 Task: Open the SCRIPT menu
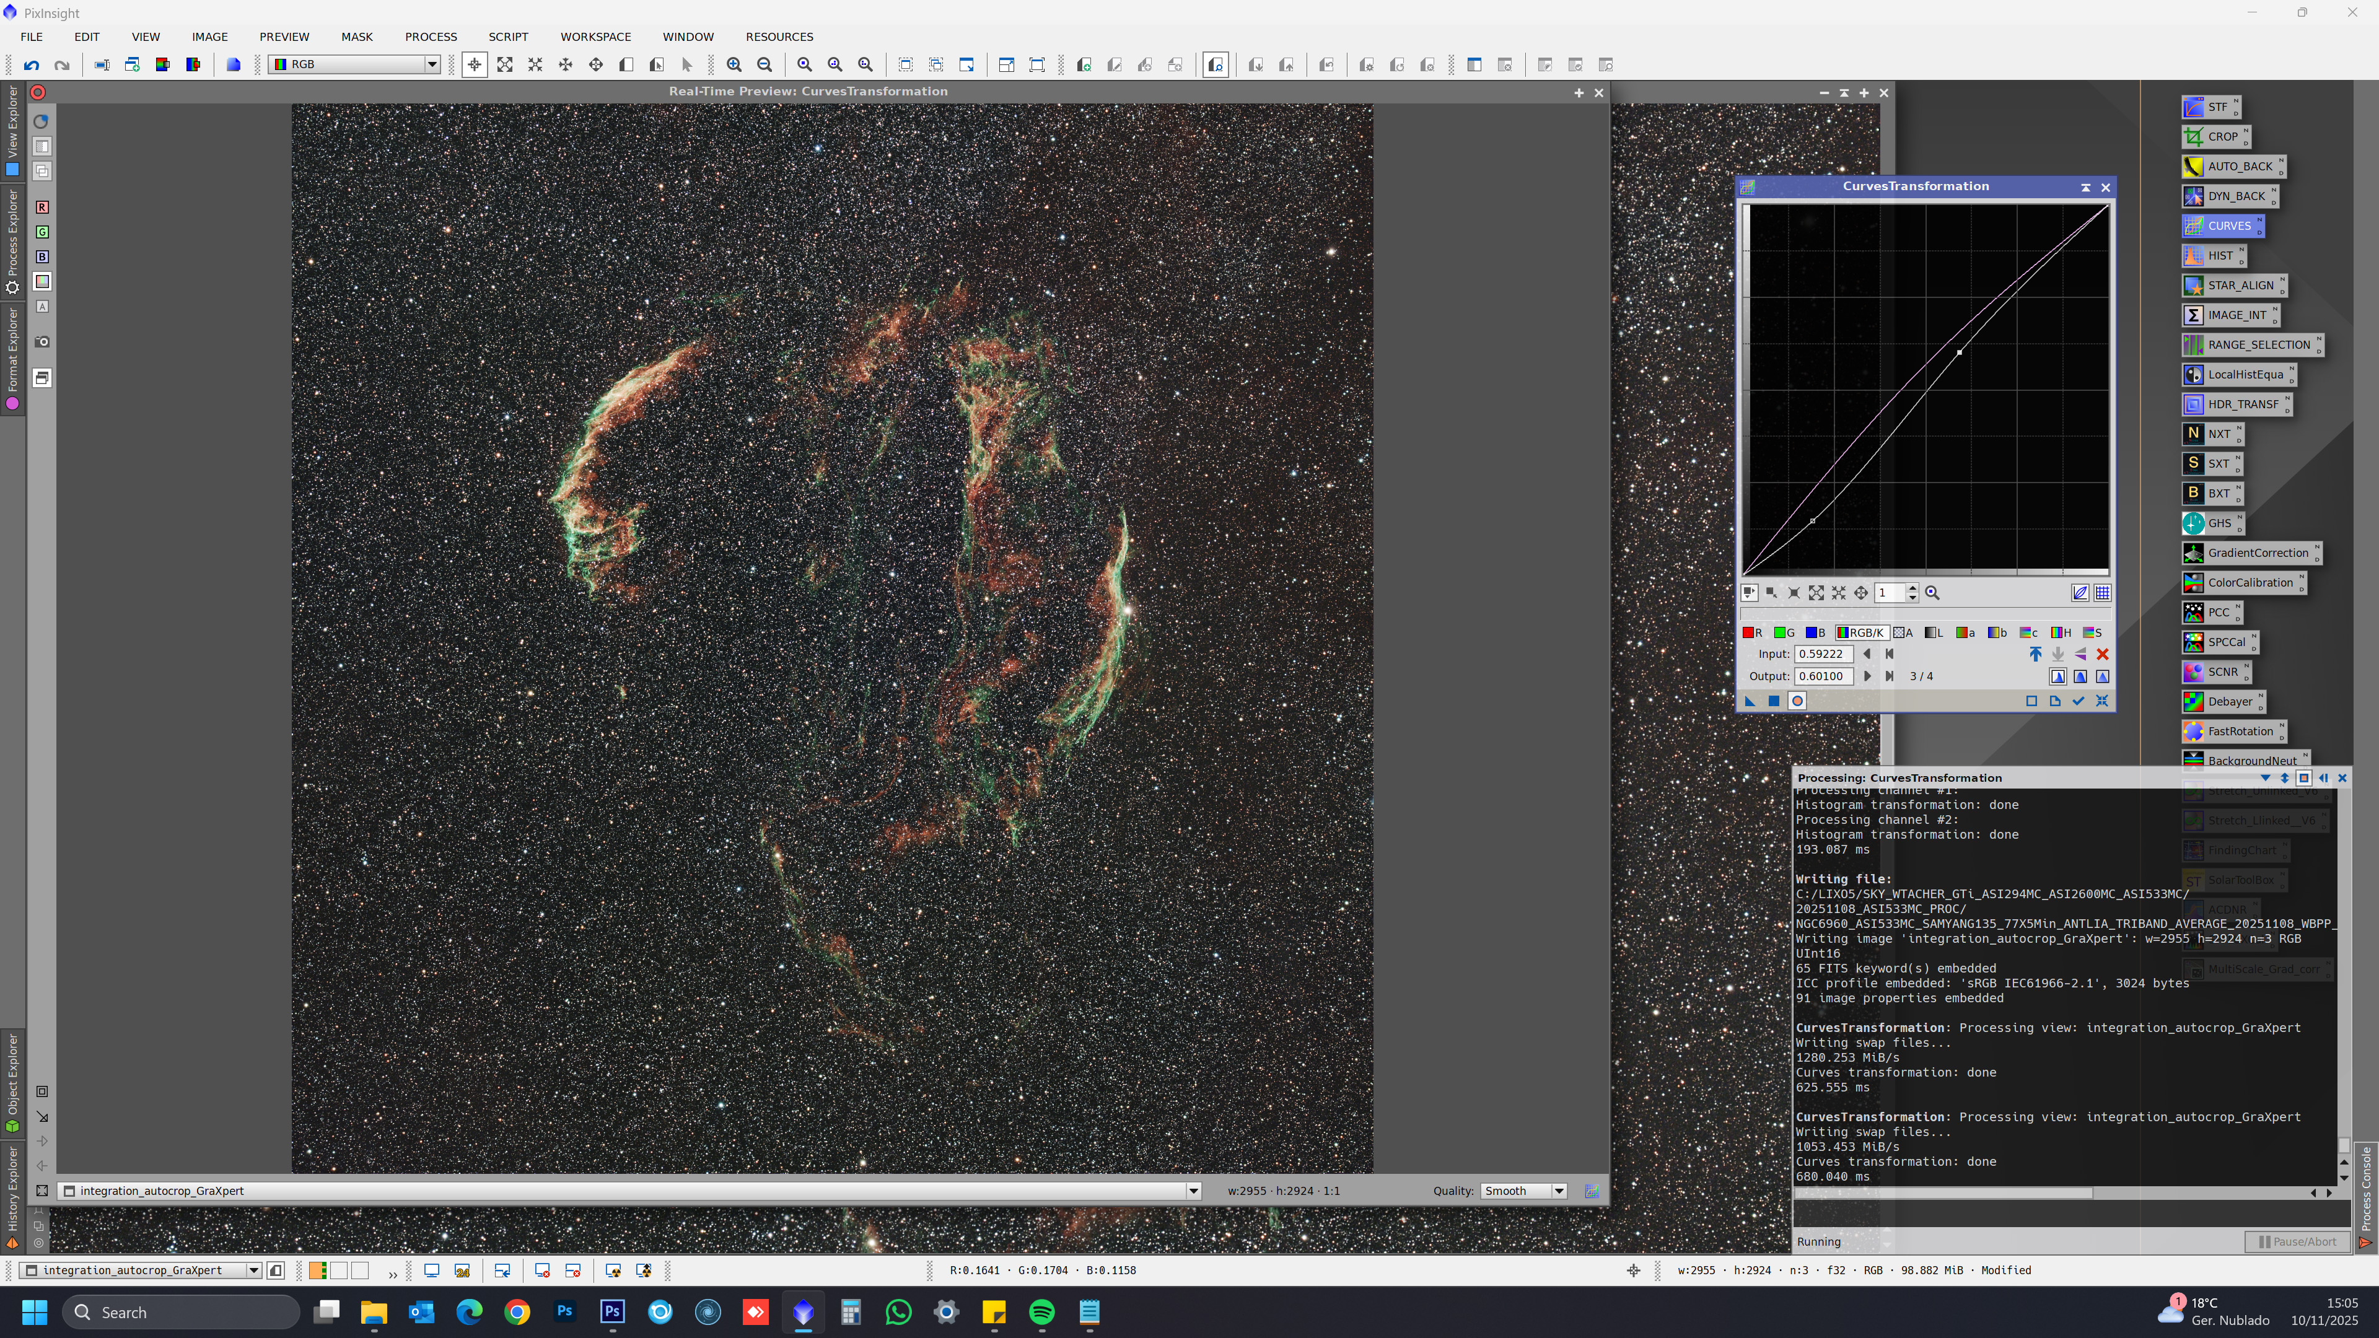(508, 37)
